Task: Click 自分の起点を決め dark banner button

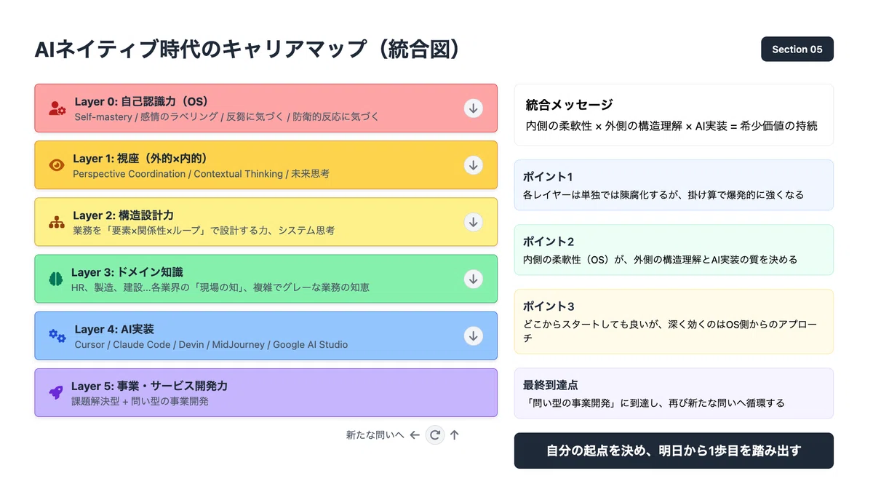Action: [674, 451]
